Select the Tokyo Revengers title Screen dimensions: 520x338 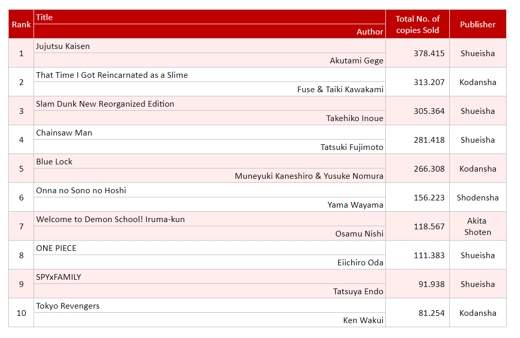(x=68, y=306)
